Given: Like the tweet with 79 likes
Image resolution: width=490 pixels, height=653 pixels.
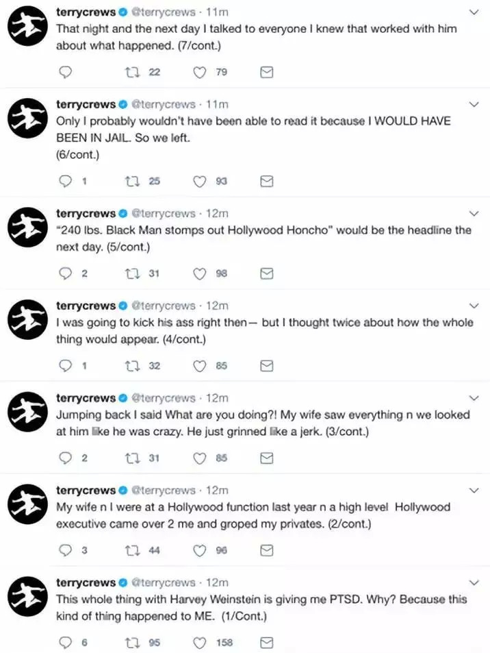Looking at the screenshot, I should pyautogui.click(x=200, y=72).
